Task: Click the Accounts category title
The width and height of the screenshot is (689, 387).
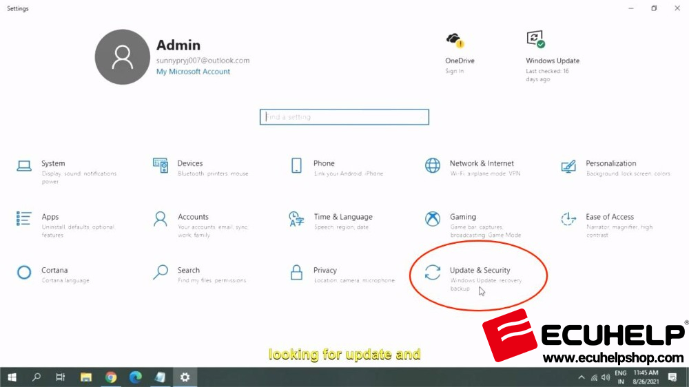Action: [x=193, y=216]
